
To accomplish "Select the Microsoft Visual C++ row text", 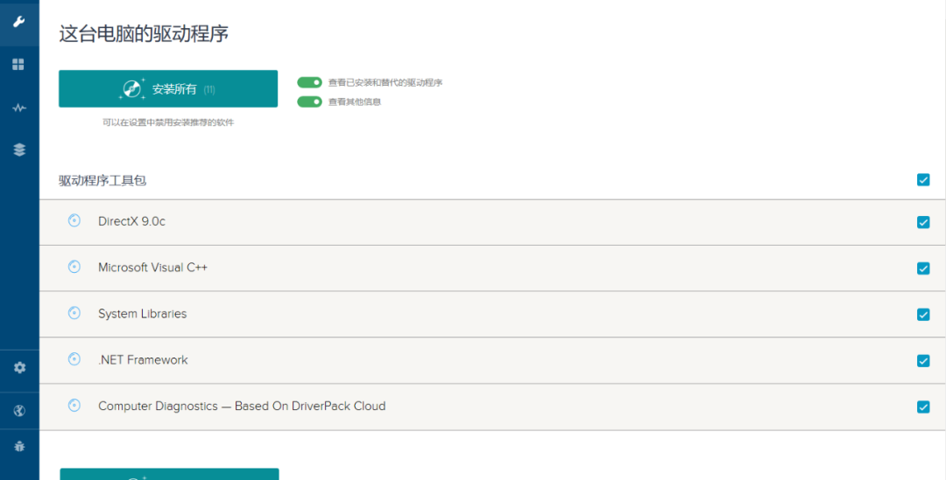I will tap(152, 268).
